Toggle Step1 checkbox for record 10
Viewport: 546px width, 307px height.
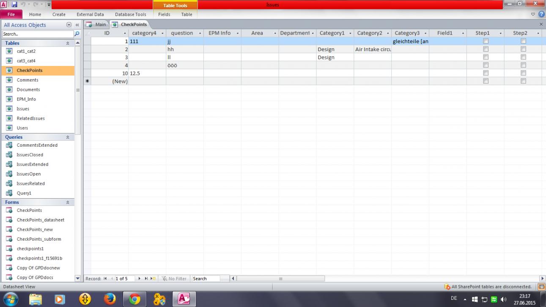486,73
